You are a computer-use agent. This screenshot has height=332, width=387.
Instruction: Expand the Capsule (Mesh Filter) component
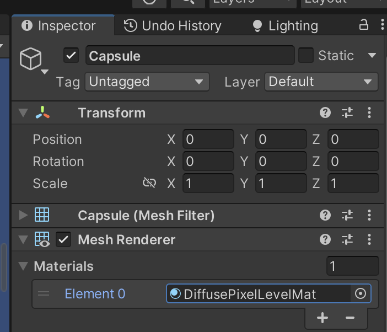click(24, 215)
